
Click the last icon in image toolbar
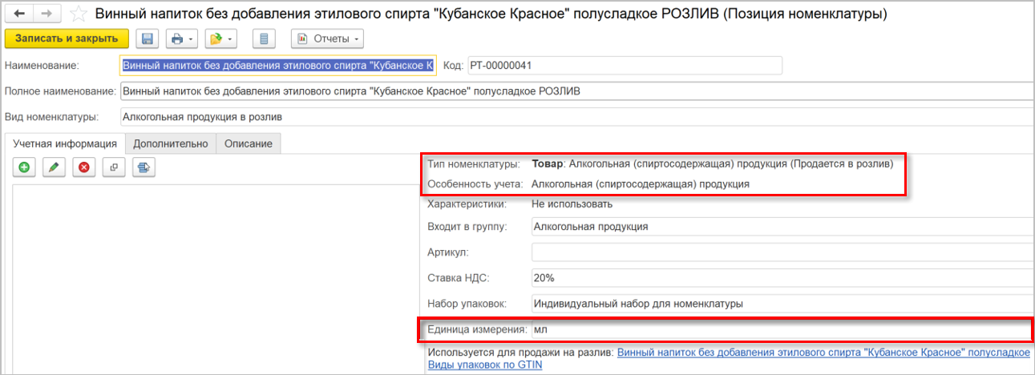[x=144, y=167]
